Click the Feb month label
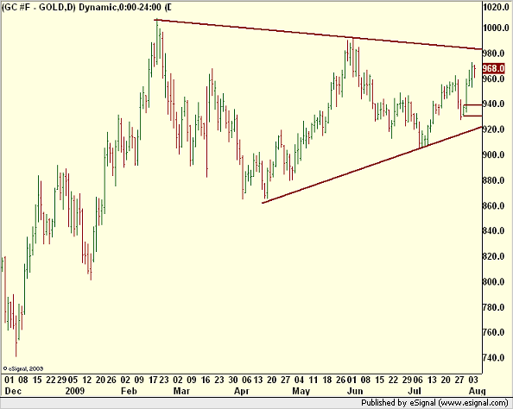Viewport: 513px width, 409px height. [129, 391]
